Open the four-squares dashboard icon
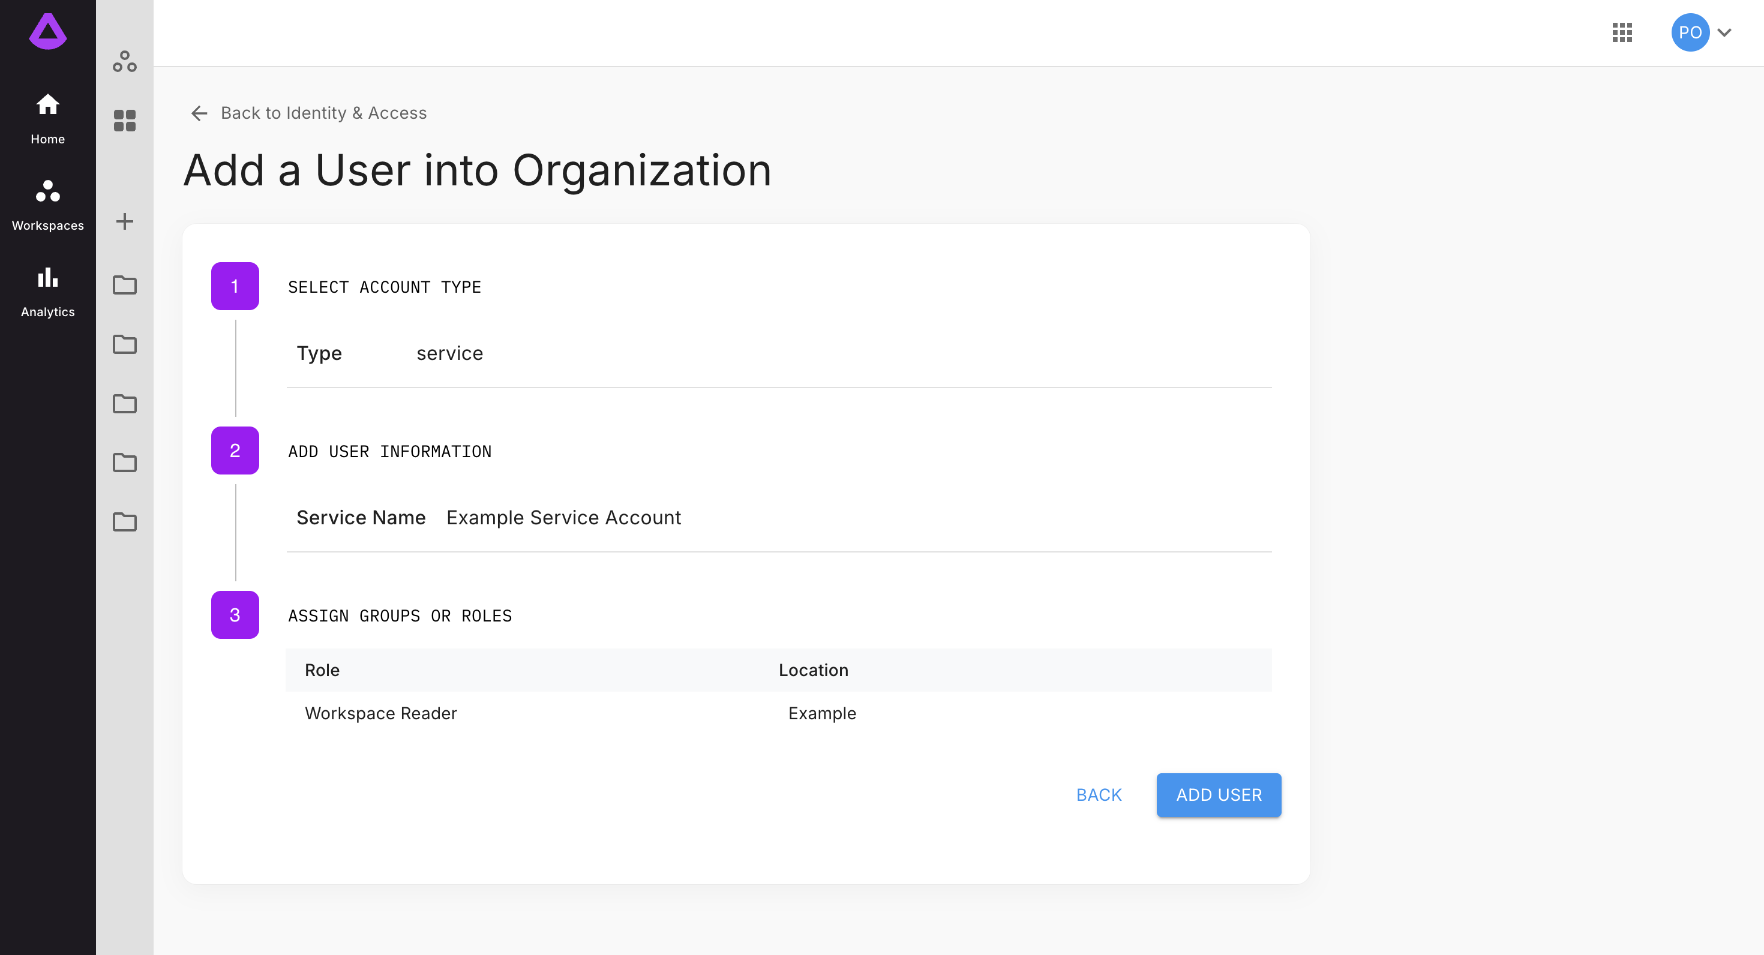This screenshot has width=1764, height=955. click(x=125, y=121)
